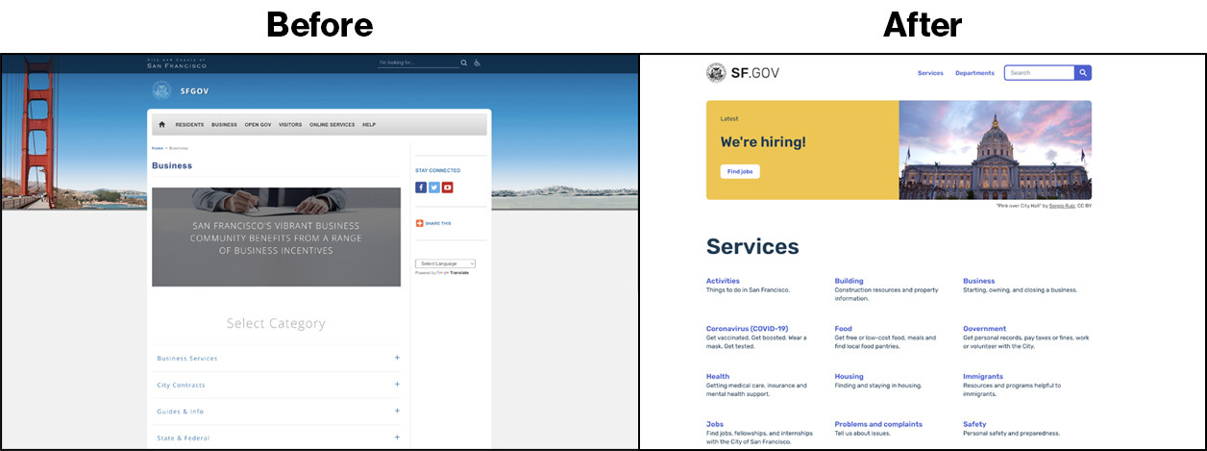Open the Jobs service link
Image resolution: width=1207 pixels, height=451 pixels.
pos(715,424)
